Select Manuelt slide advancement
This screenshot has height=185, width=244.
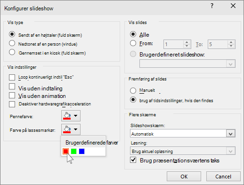click(133, 90)
